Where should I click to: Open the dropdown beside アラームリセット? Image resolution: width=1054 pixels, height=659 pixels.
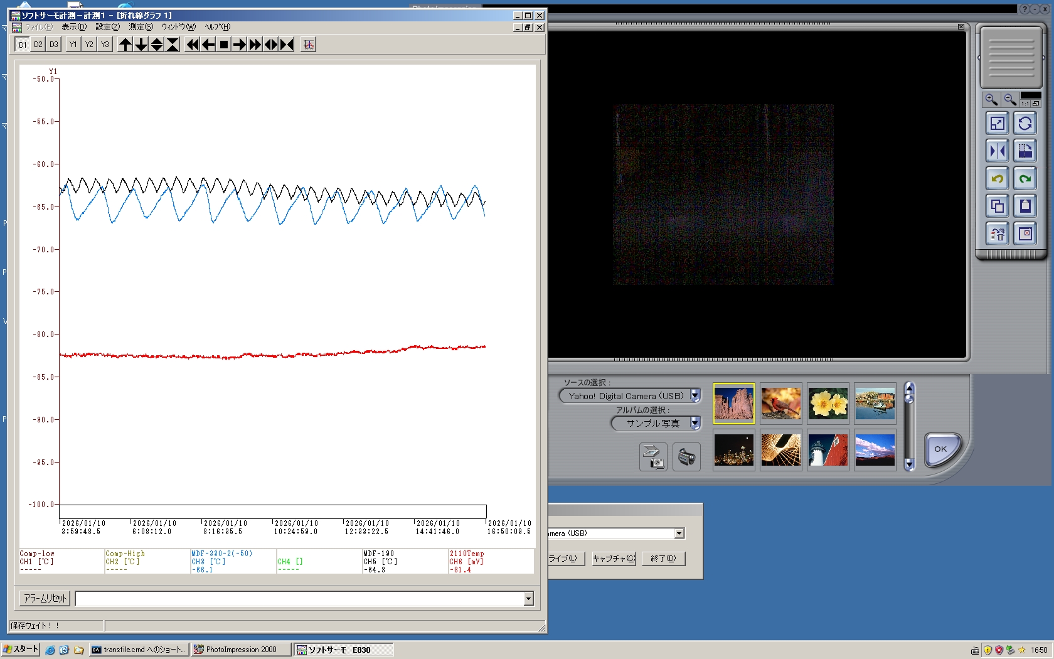528,599
